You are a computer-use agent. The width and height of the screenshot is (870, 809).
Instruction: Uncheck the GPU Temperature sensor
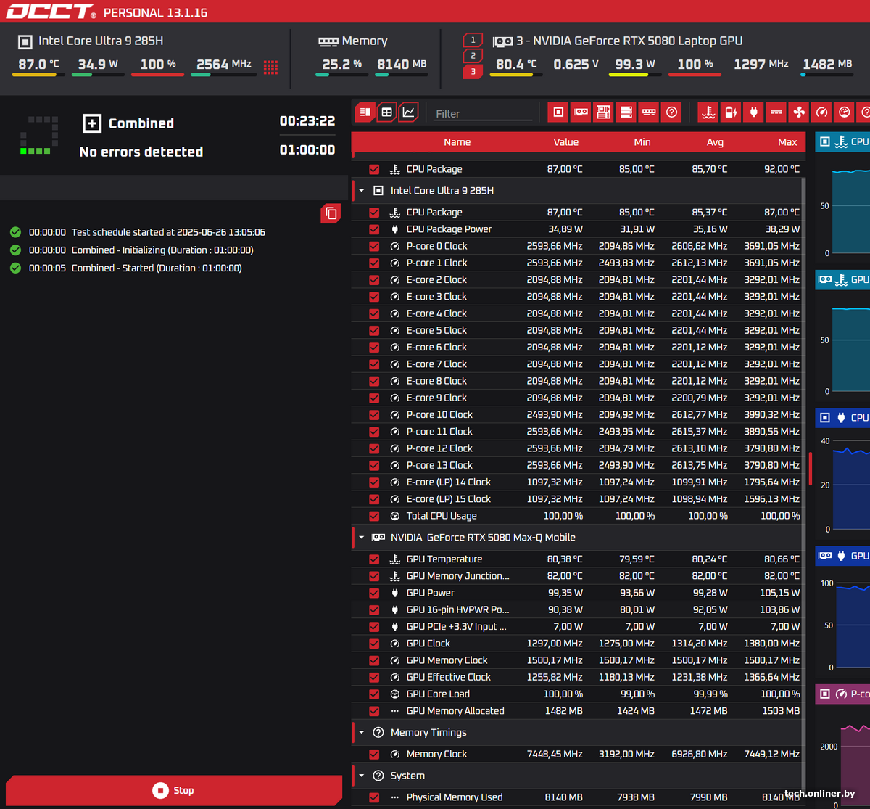coord(374,559)
